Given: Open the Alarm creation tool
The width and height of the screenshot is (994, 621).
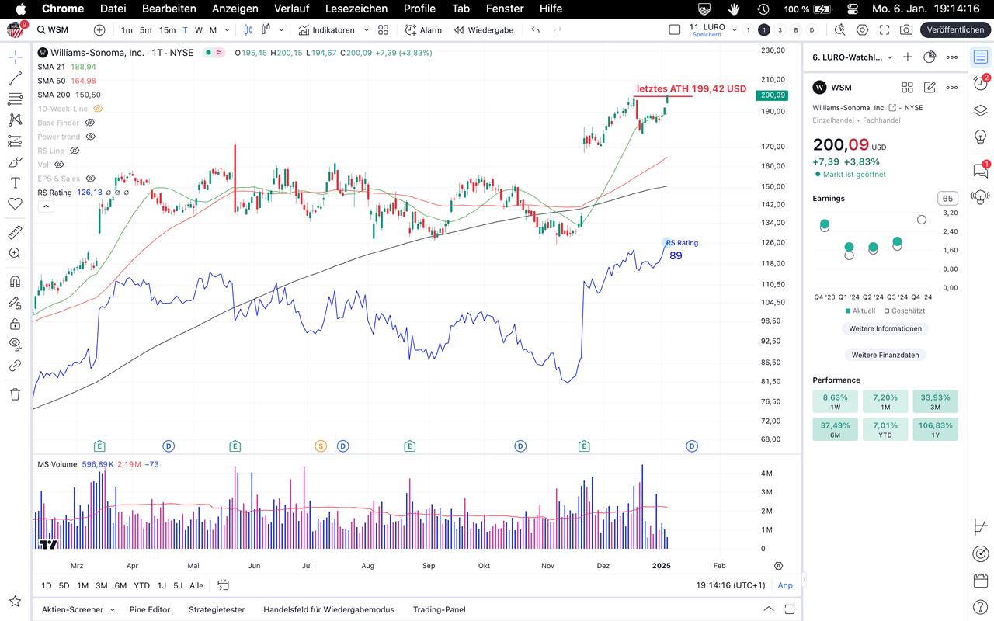Looking at the screenshot, I should pyautogui.click(x=423, y=30).
